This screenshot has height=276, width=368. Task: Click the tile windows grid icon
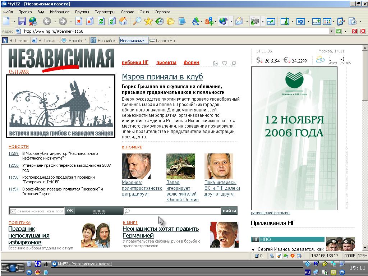point(327,21)
